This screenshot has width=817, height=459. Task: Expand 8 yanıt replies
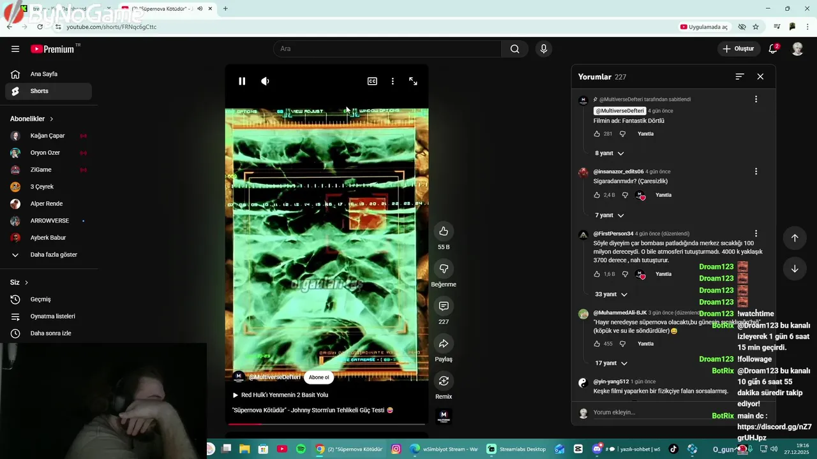[x=610, y=154]
